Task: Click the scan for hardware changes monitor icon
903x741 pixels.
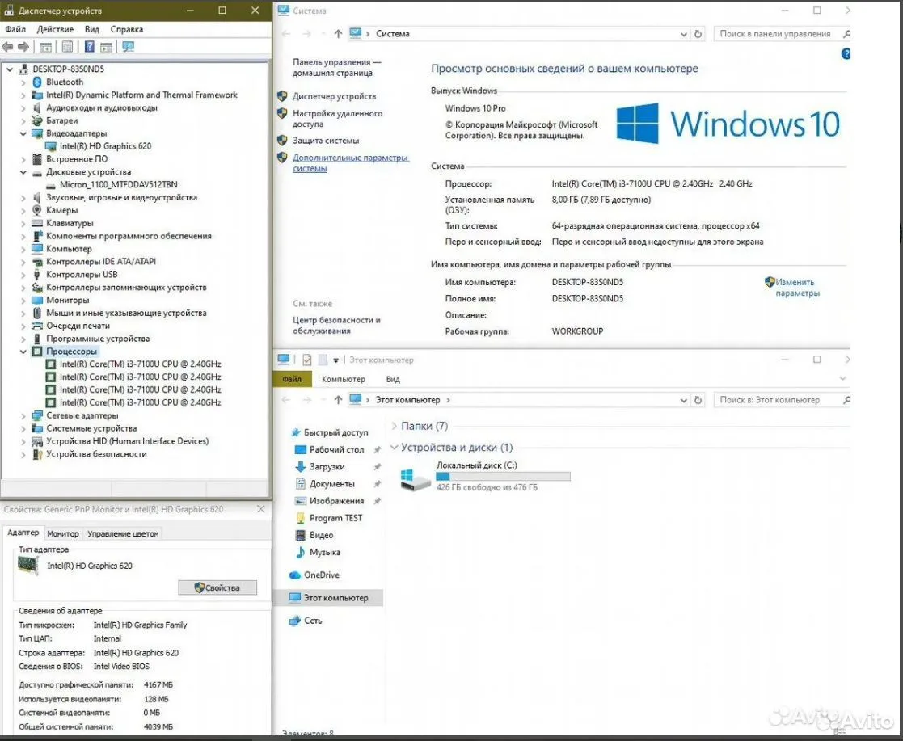Action: (x=128, y=47)
